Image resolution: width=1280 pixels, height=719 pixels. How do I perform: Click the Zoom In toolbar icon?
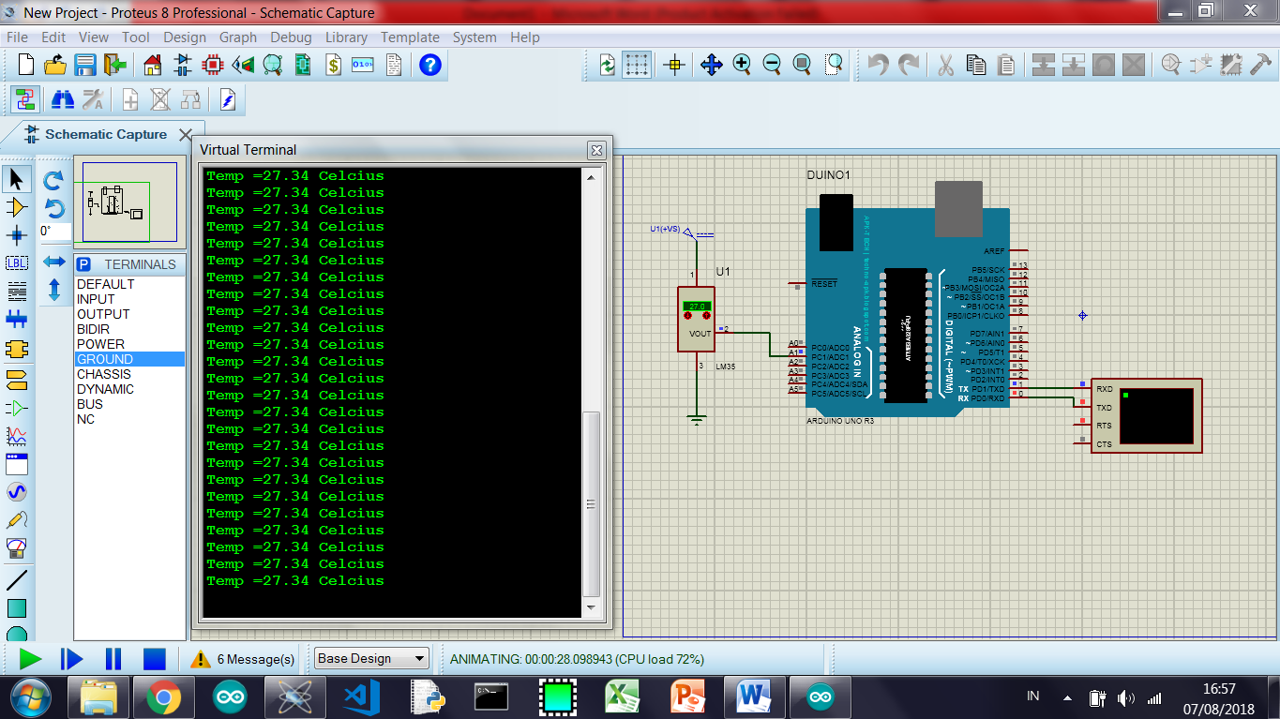click(x=741, y=65)
